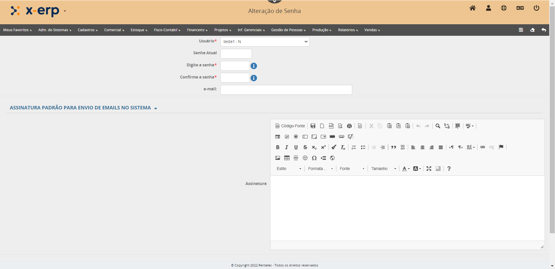
Task: Click info icon beside Digite a senha
Action: [254, 66]
